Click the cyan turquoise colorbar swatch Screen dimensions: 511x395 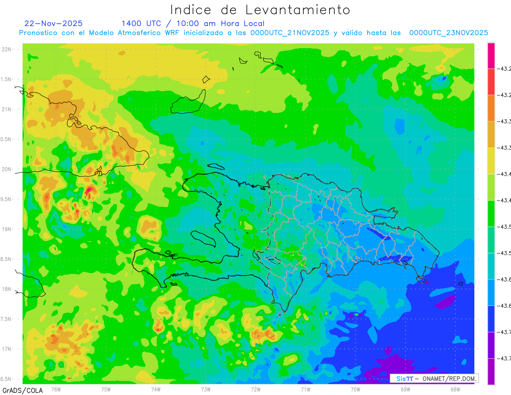click(x=491, y=266)
